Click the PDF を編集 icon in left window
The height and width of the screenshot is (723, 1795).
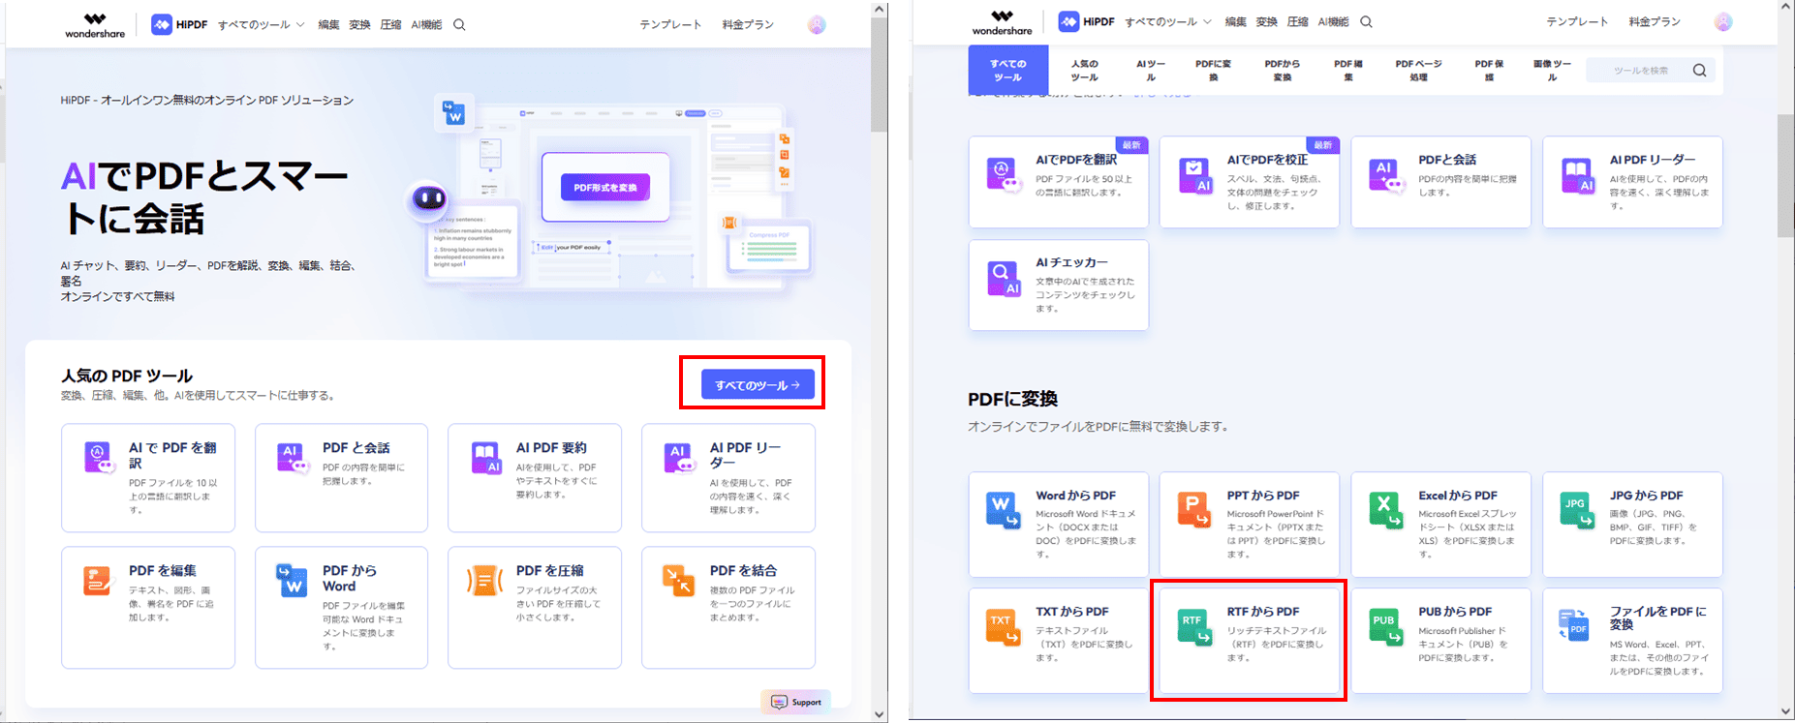coord(97,580)
